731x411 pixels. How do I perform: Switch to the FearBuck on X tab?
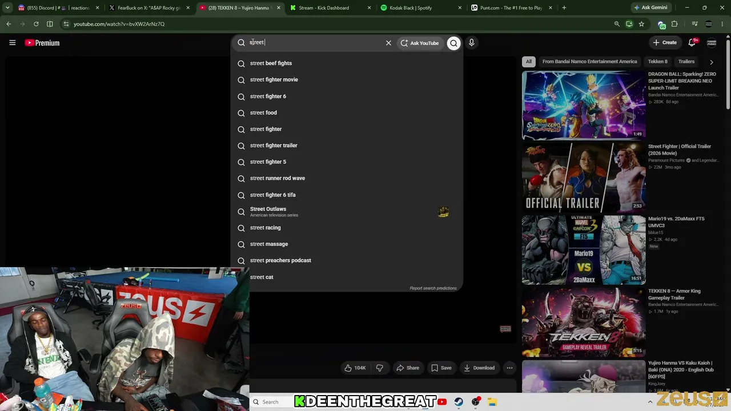150,8
